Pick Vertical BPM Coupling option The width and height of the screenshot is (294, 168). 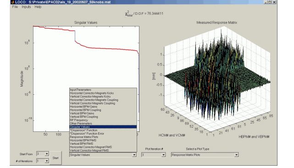[x=103, y=117]
